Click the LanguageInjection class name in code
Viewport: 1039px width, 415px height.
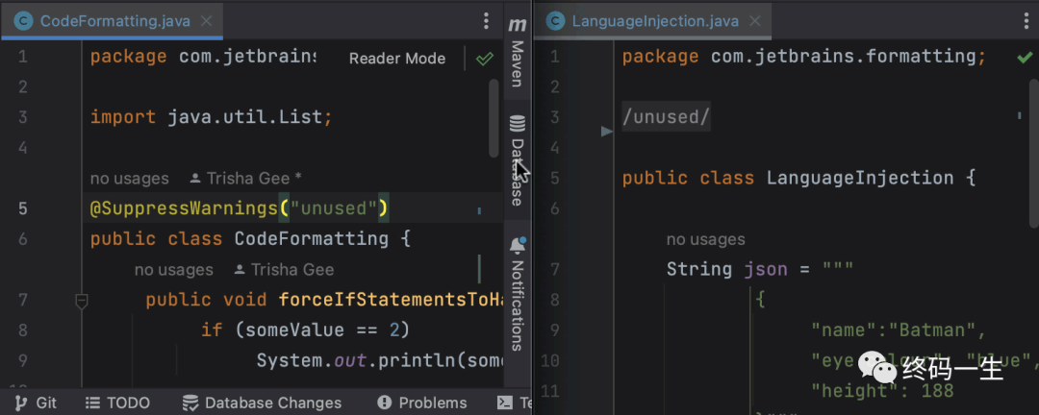pyautogui.click(x=859, y=178)
